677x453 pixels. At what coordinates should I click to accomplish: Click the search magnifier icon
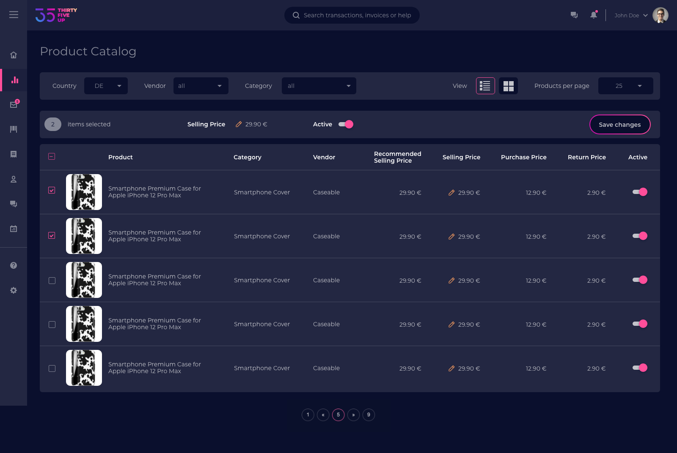(x=296, y=15)
